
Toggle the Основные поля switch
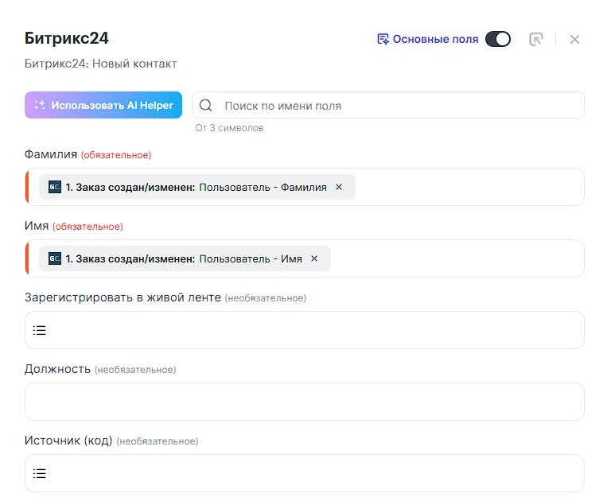pos(498,39)
